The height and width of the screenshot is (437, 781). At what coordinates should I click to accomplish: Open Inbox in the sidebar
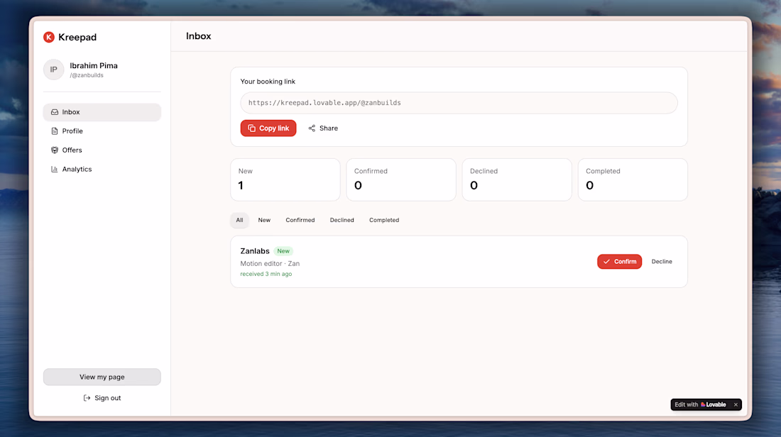coord(102,112)
